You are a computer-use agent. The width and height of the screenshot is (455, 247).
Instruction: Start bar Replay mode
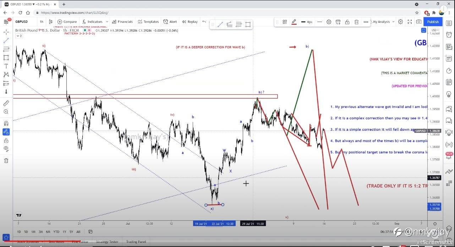pos(190,22)
